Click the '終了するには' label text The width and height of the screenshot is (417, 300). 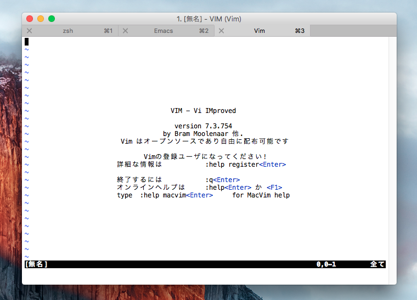139,180
